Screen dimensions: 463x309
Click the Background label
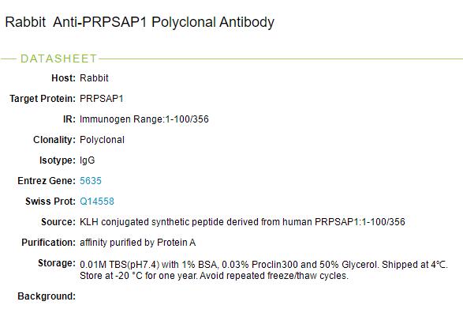[47, 296]
